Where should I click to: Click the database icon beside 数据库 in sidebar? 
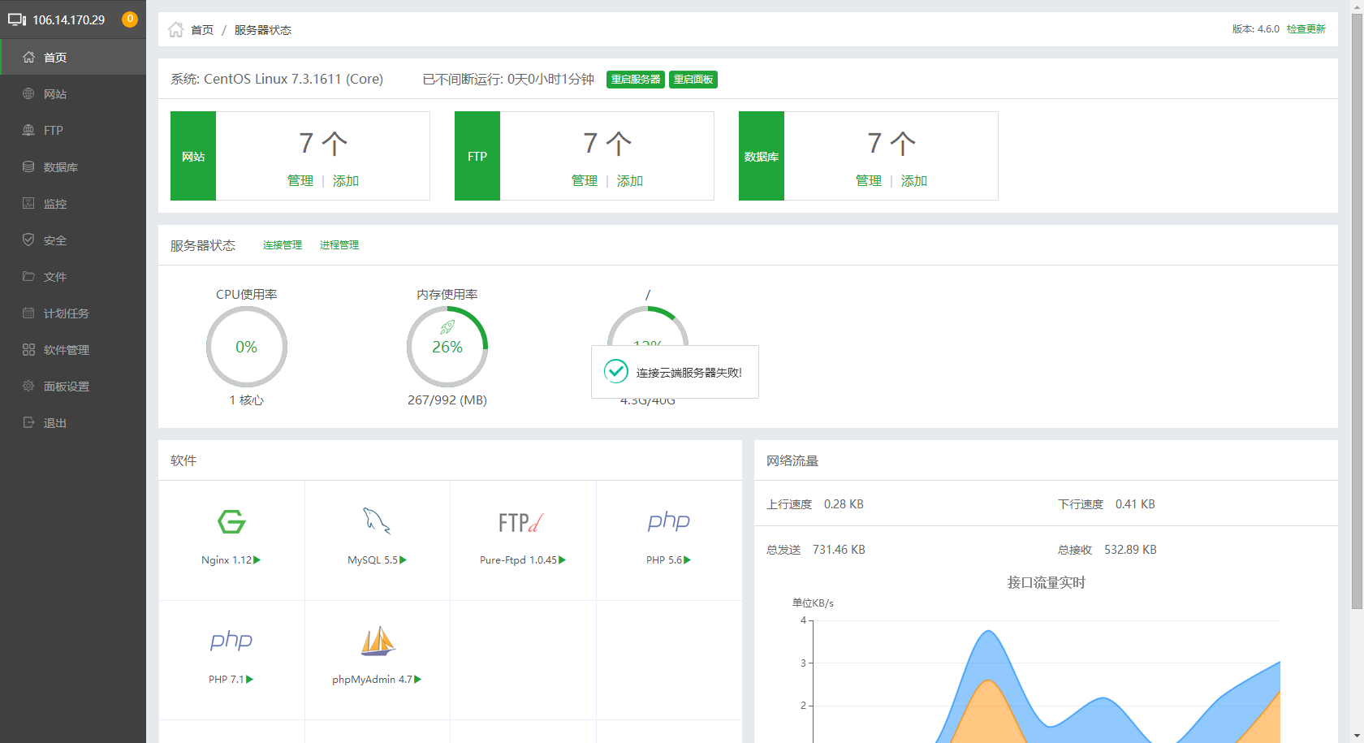tap(28, 166)
